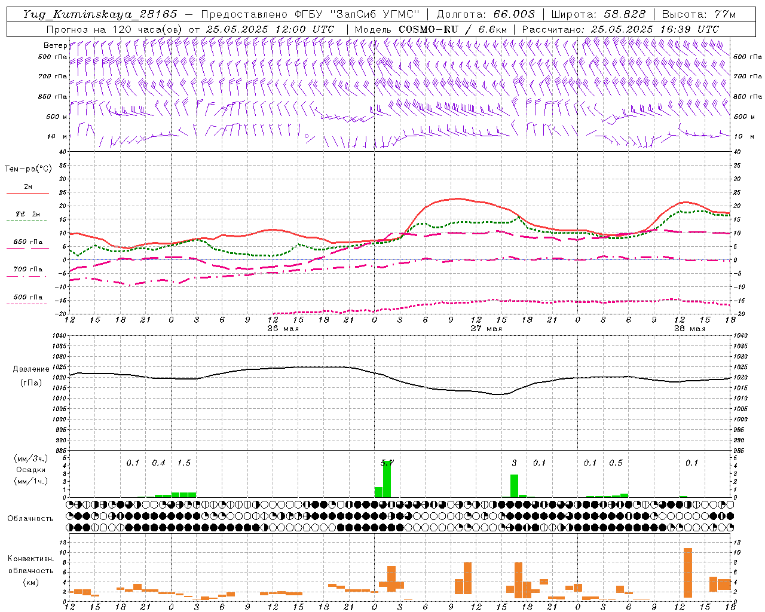Click the Td 2м legend entry
This screenshot has height=612, width=765.
tap(27, 214)
